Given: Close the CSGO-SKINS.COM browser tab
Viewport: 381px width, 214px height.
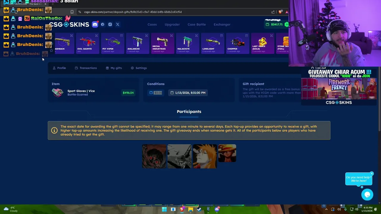Looking at the screenshot, I should (x=46, y=4).
